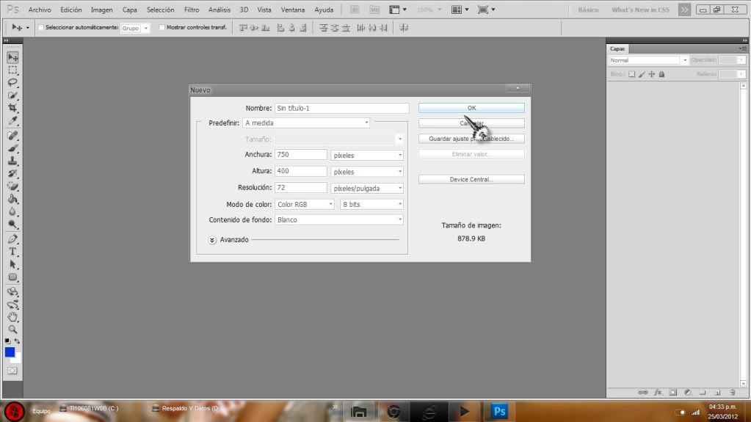The image size is (751, 422).
Task: Toggle Quick Mask mode
Action: pyautogui.click(x=12, y=371)
